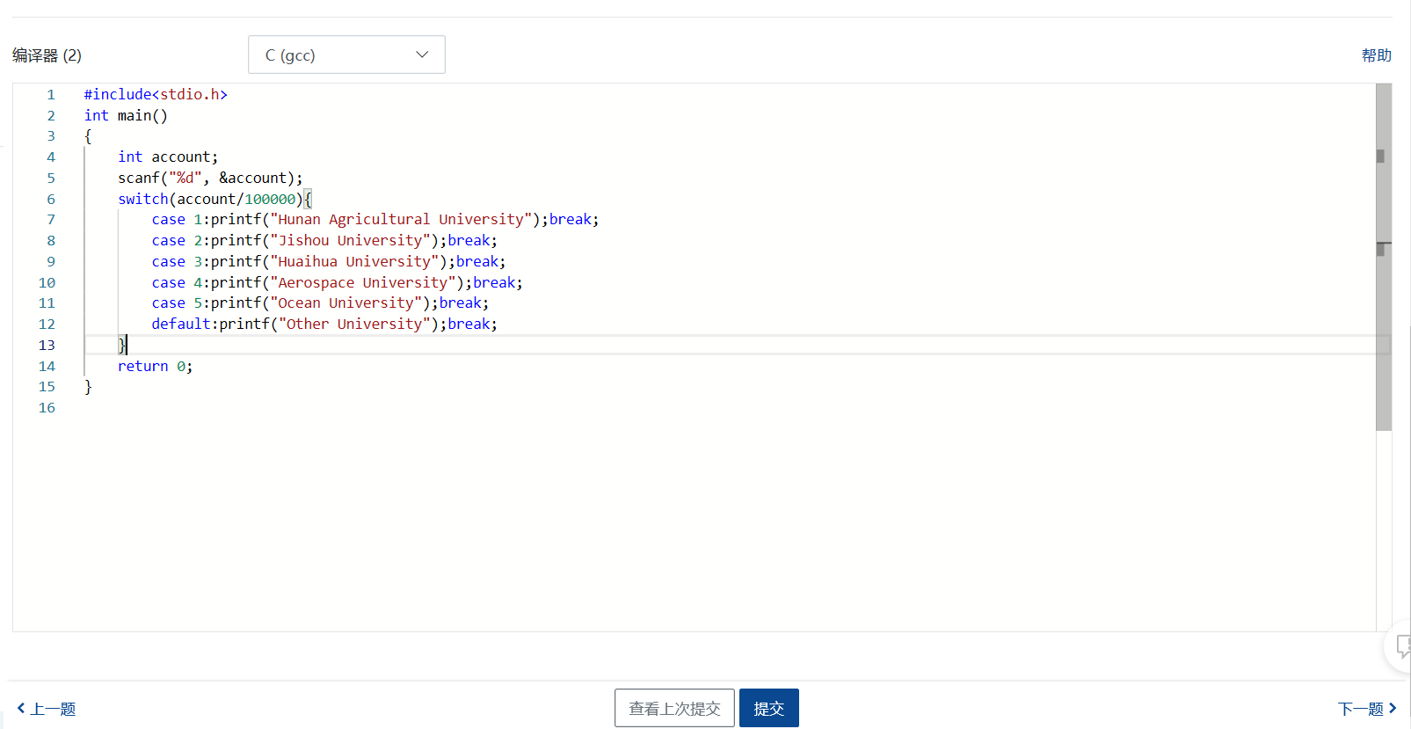Place cursor on the return 0 line

pyautogui.click(x=155, y=366)
